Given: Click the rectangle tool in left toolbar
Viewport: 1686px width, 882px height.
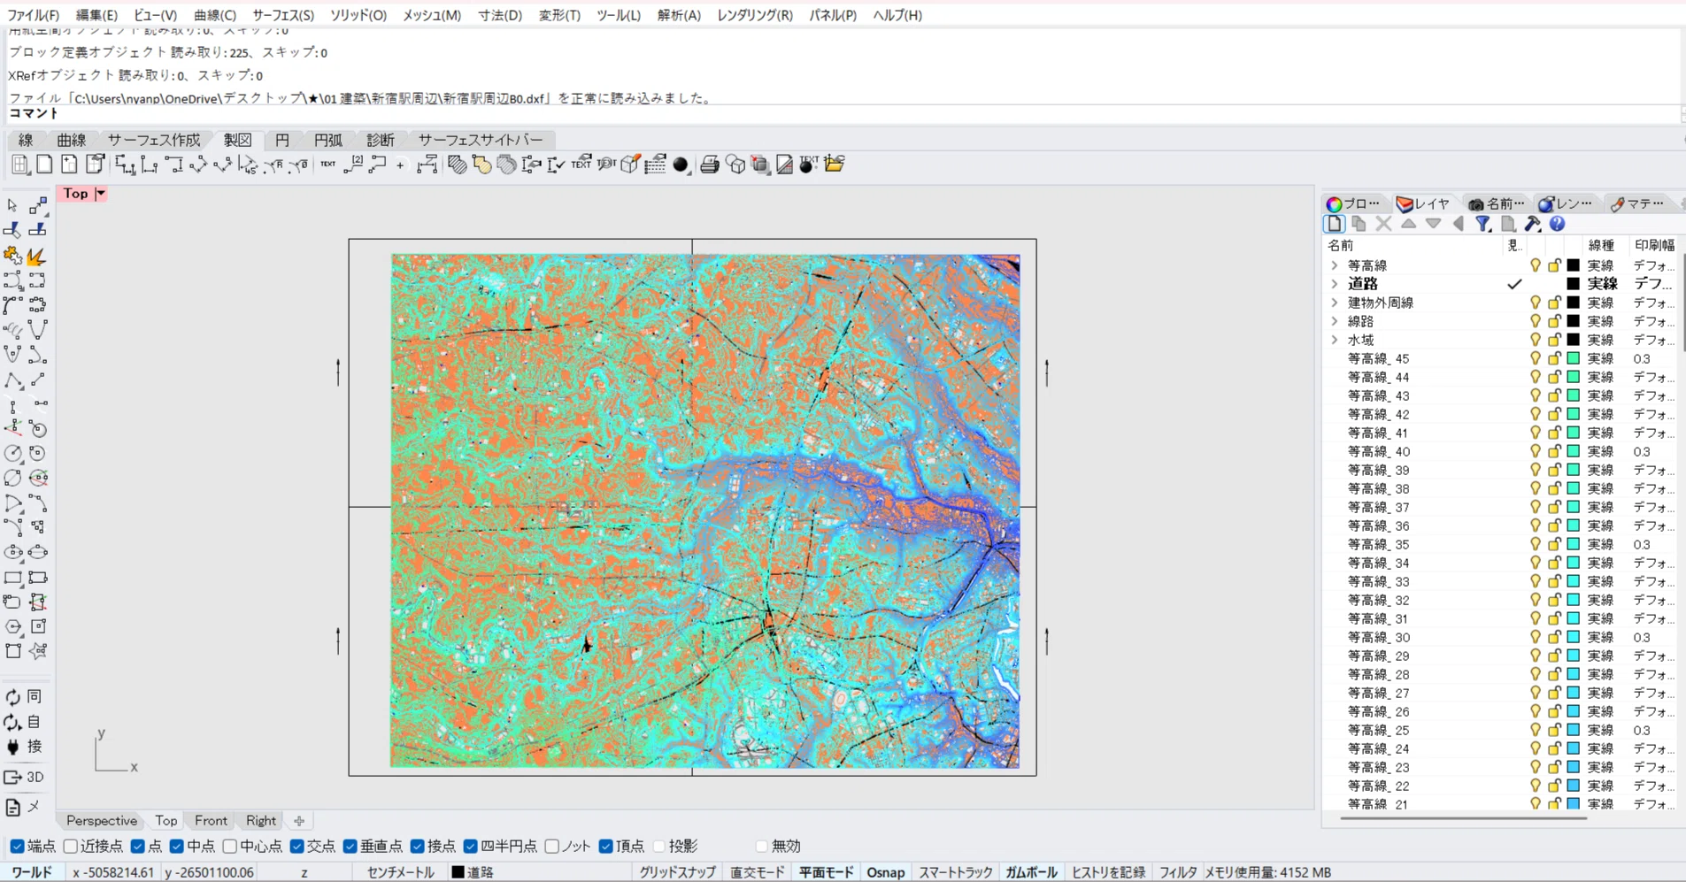Looking at the screenshot, I should (12, 578).
